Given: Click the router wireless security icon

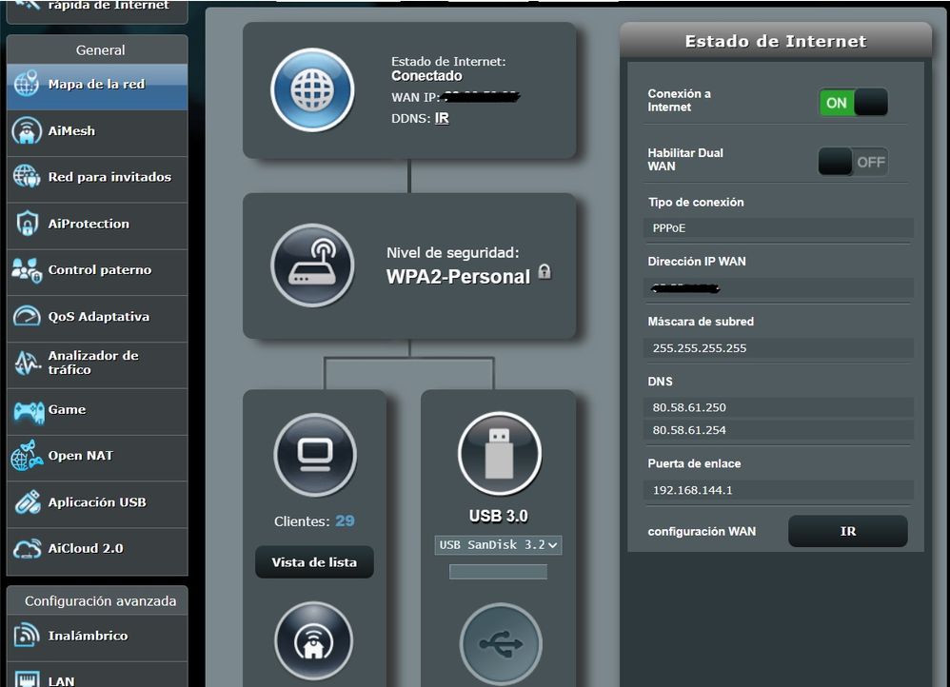Looking at the screenshot, I should [312, 265].
